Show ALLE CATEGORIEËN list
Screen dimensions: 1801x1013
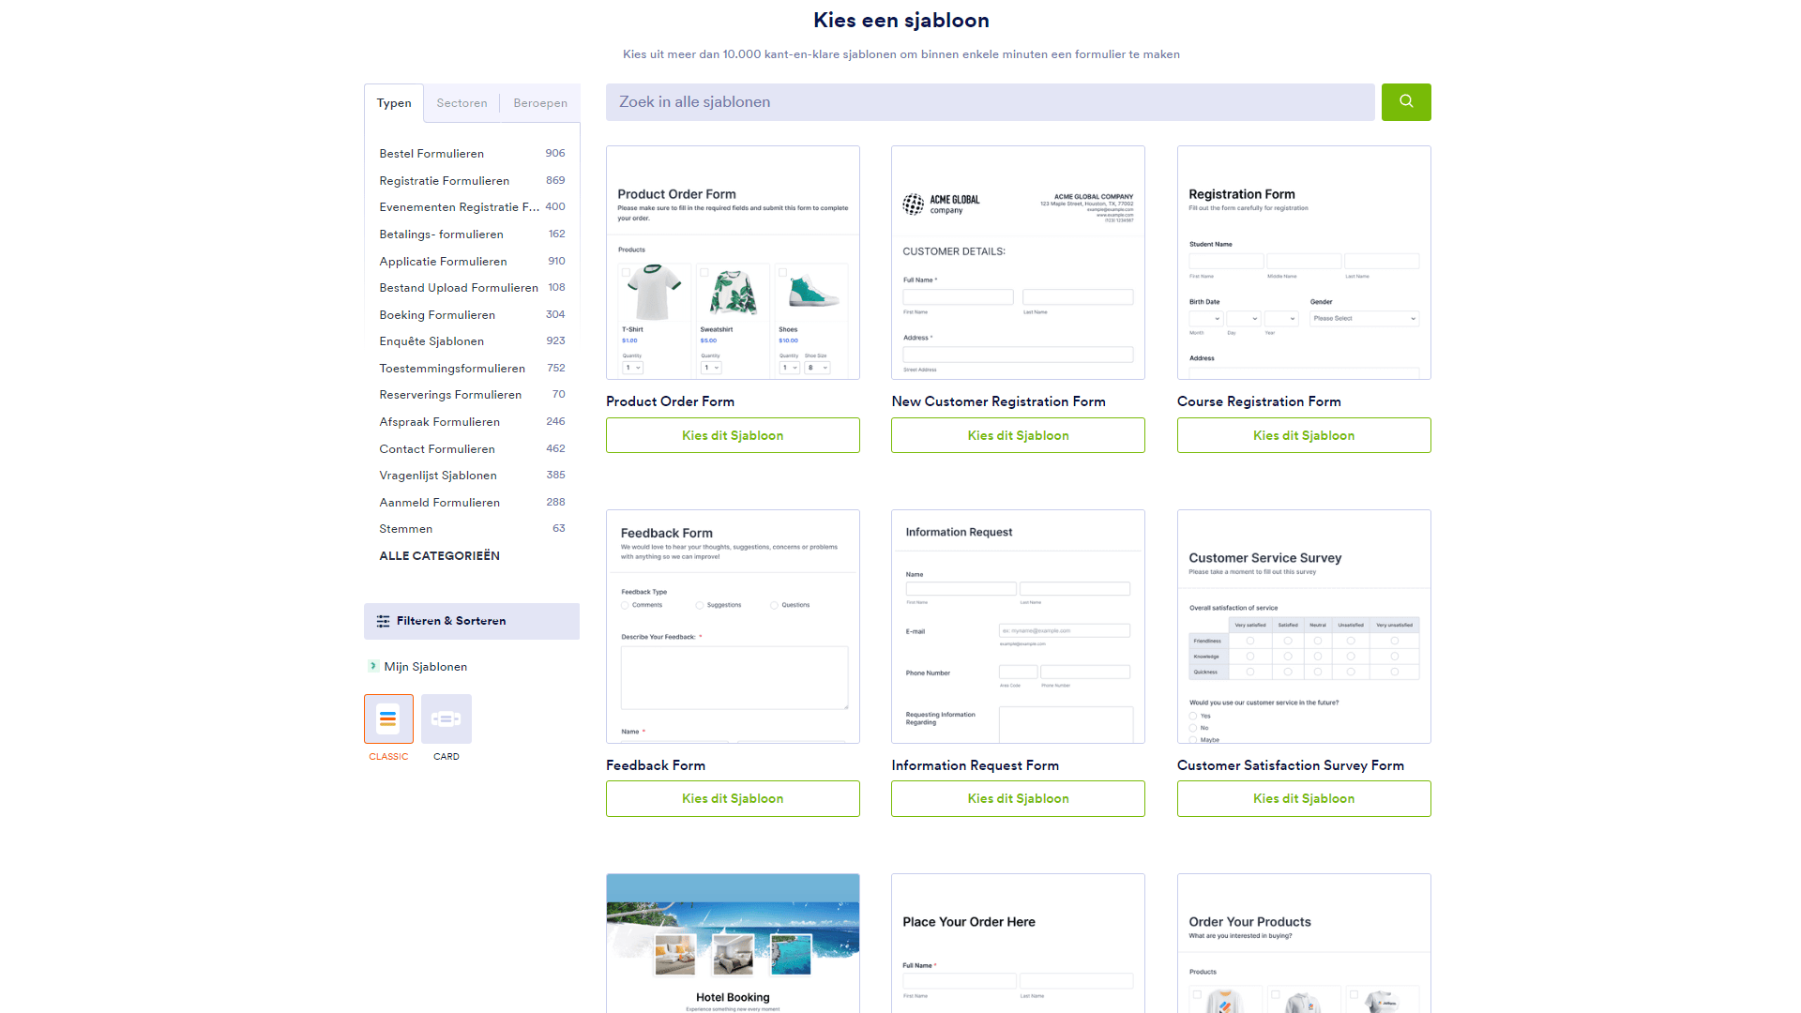[x=439, y=555]
